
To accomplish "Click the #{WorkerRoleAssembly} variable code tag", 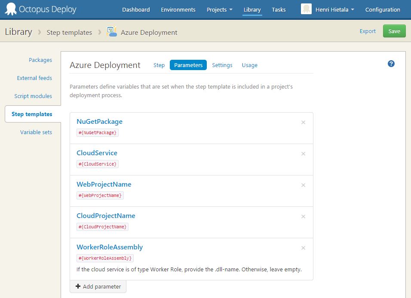I will tap(105, 258).
